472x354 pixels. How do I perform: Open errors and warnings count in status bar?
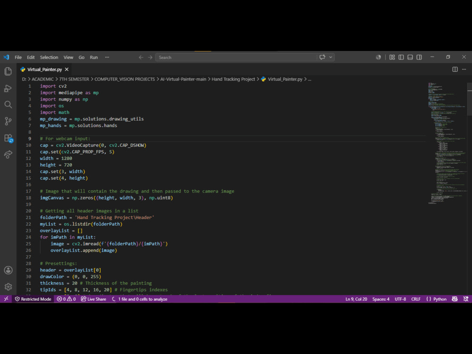point(66,299)
